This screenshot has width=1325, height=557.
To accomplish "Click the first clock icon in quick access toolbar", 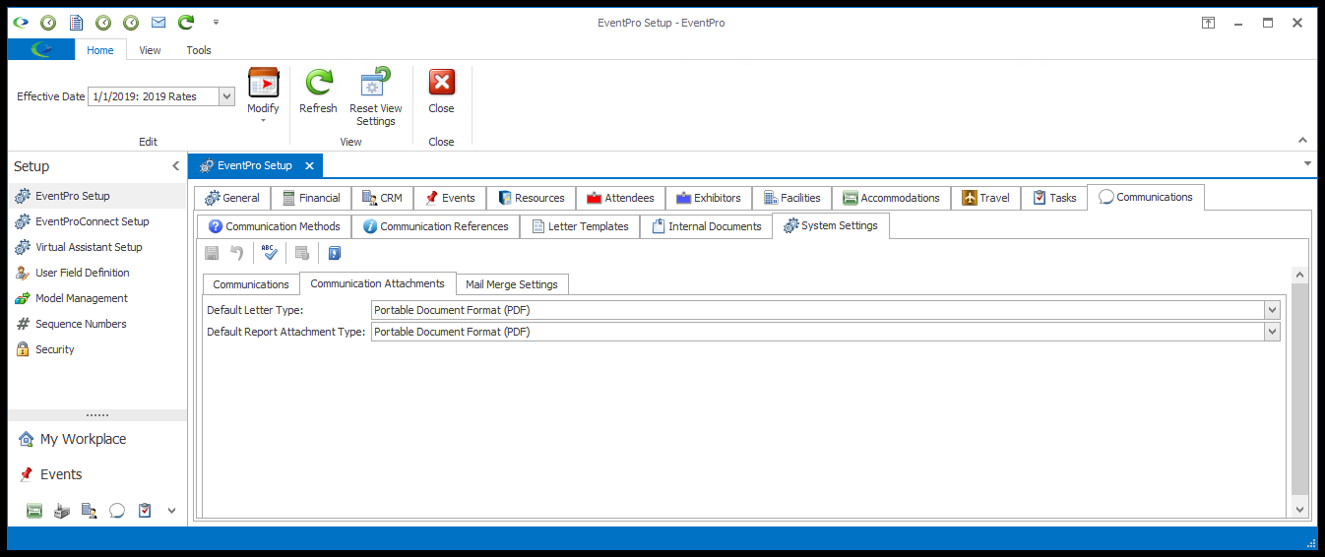I will click(48, 22).
